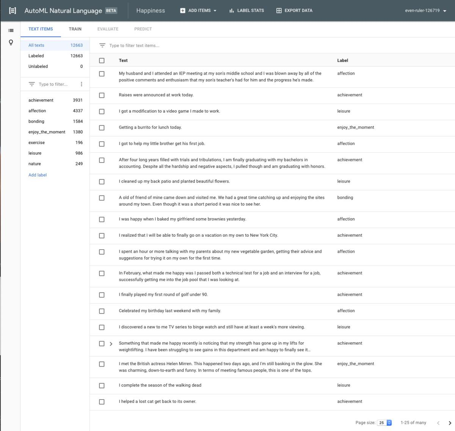Viewport: 455px width, 431px height.
Task: Go to previous page arrow
Action: click(x=438, y=423)
